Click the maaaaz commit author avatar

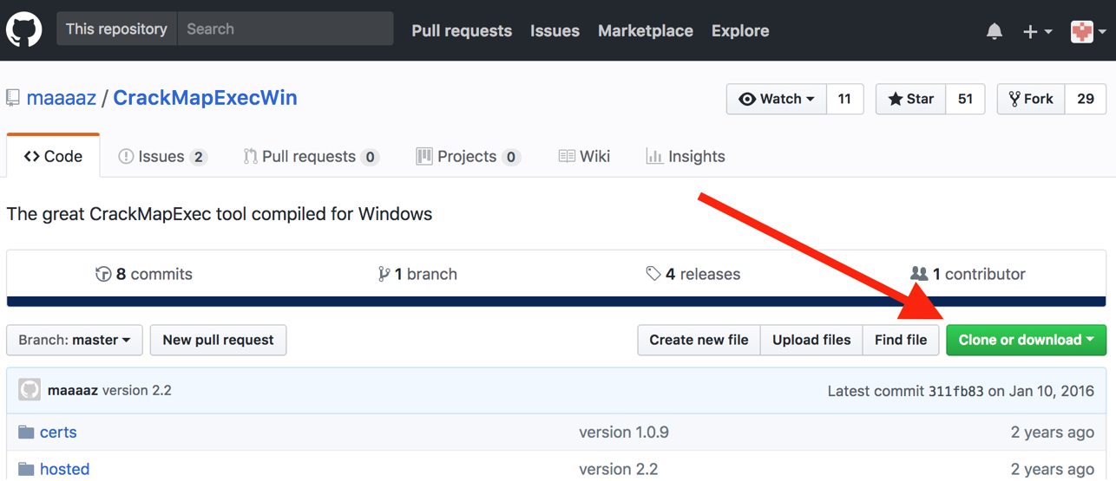30,390
